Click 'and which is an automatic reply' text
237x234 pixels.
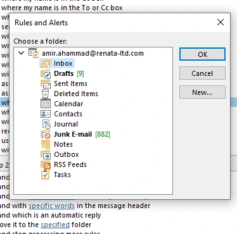(x=51, y=215)
